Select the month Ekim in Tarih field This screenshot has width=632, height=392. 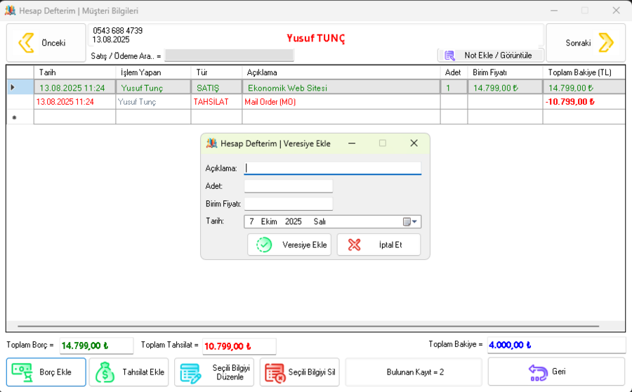click(x=269, y=221)
